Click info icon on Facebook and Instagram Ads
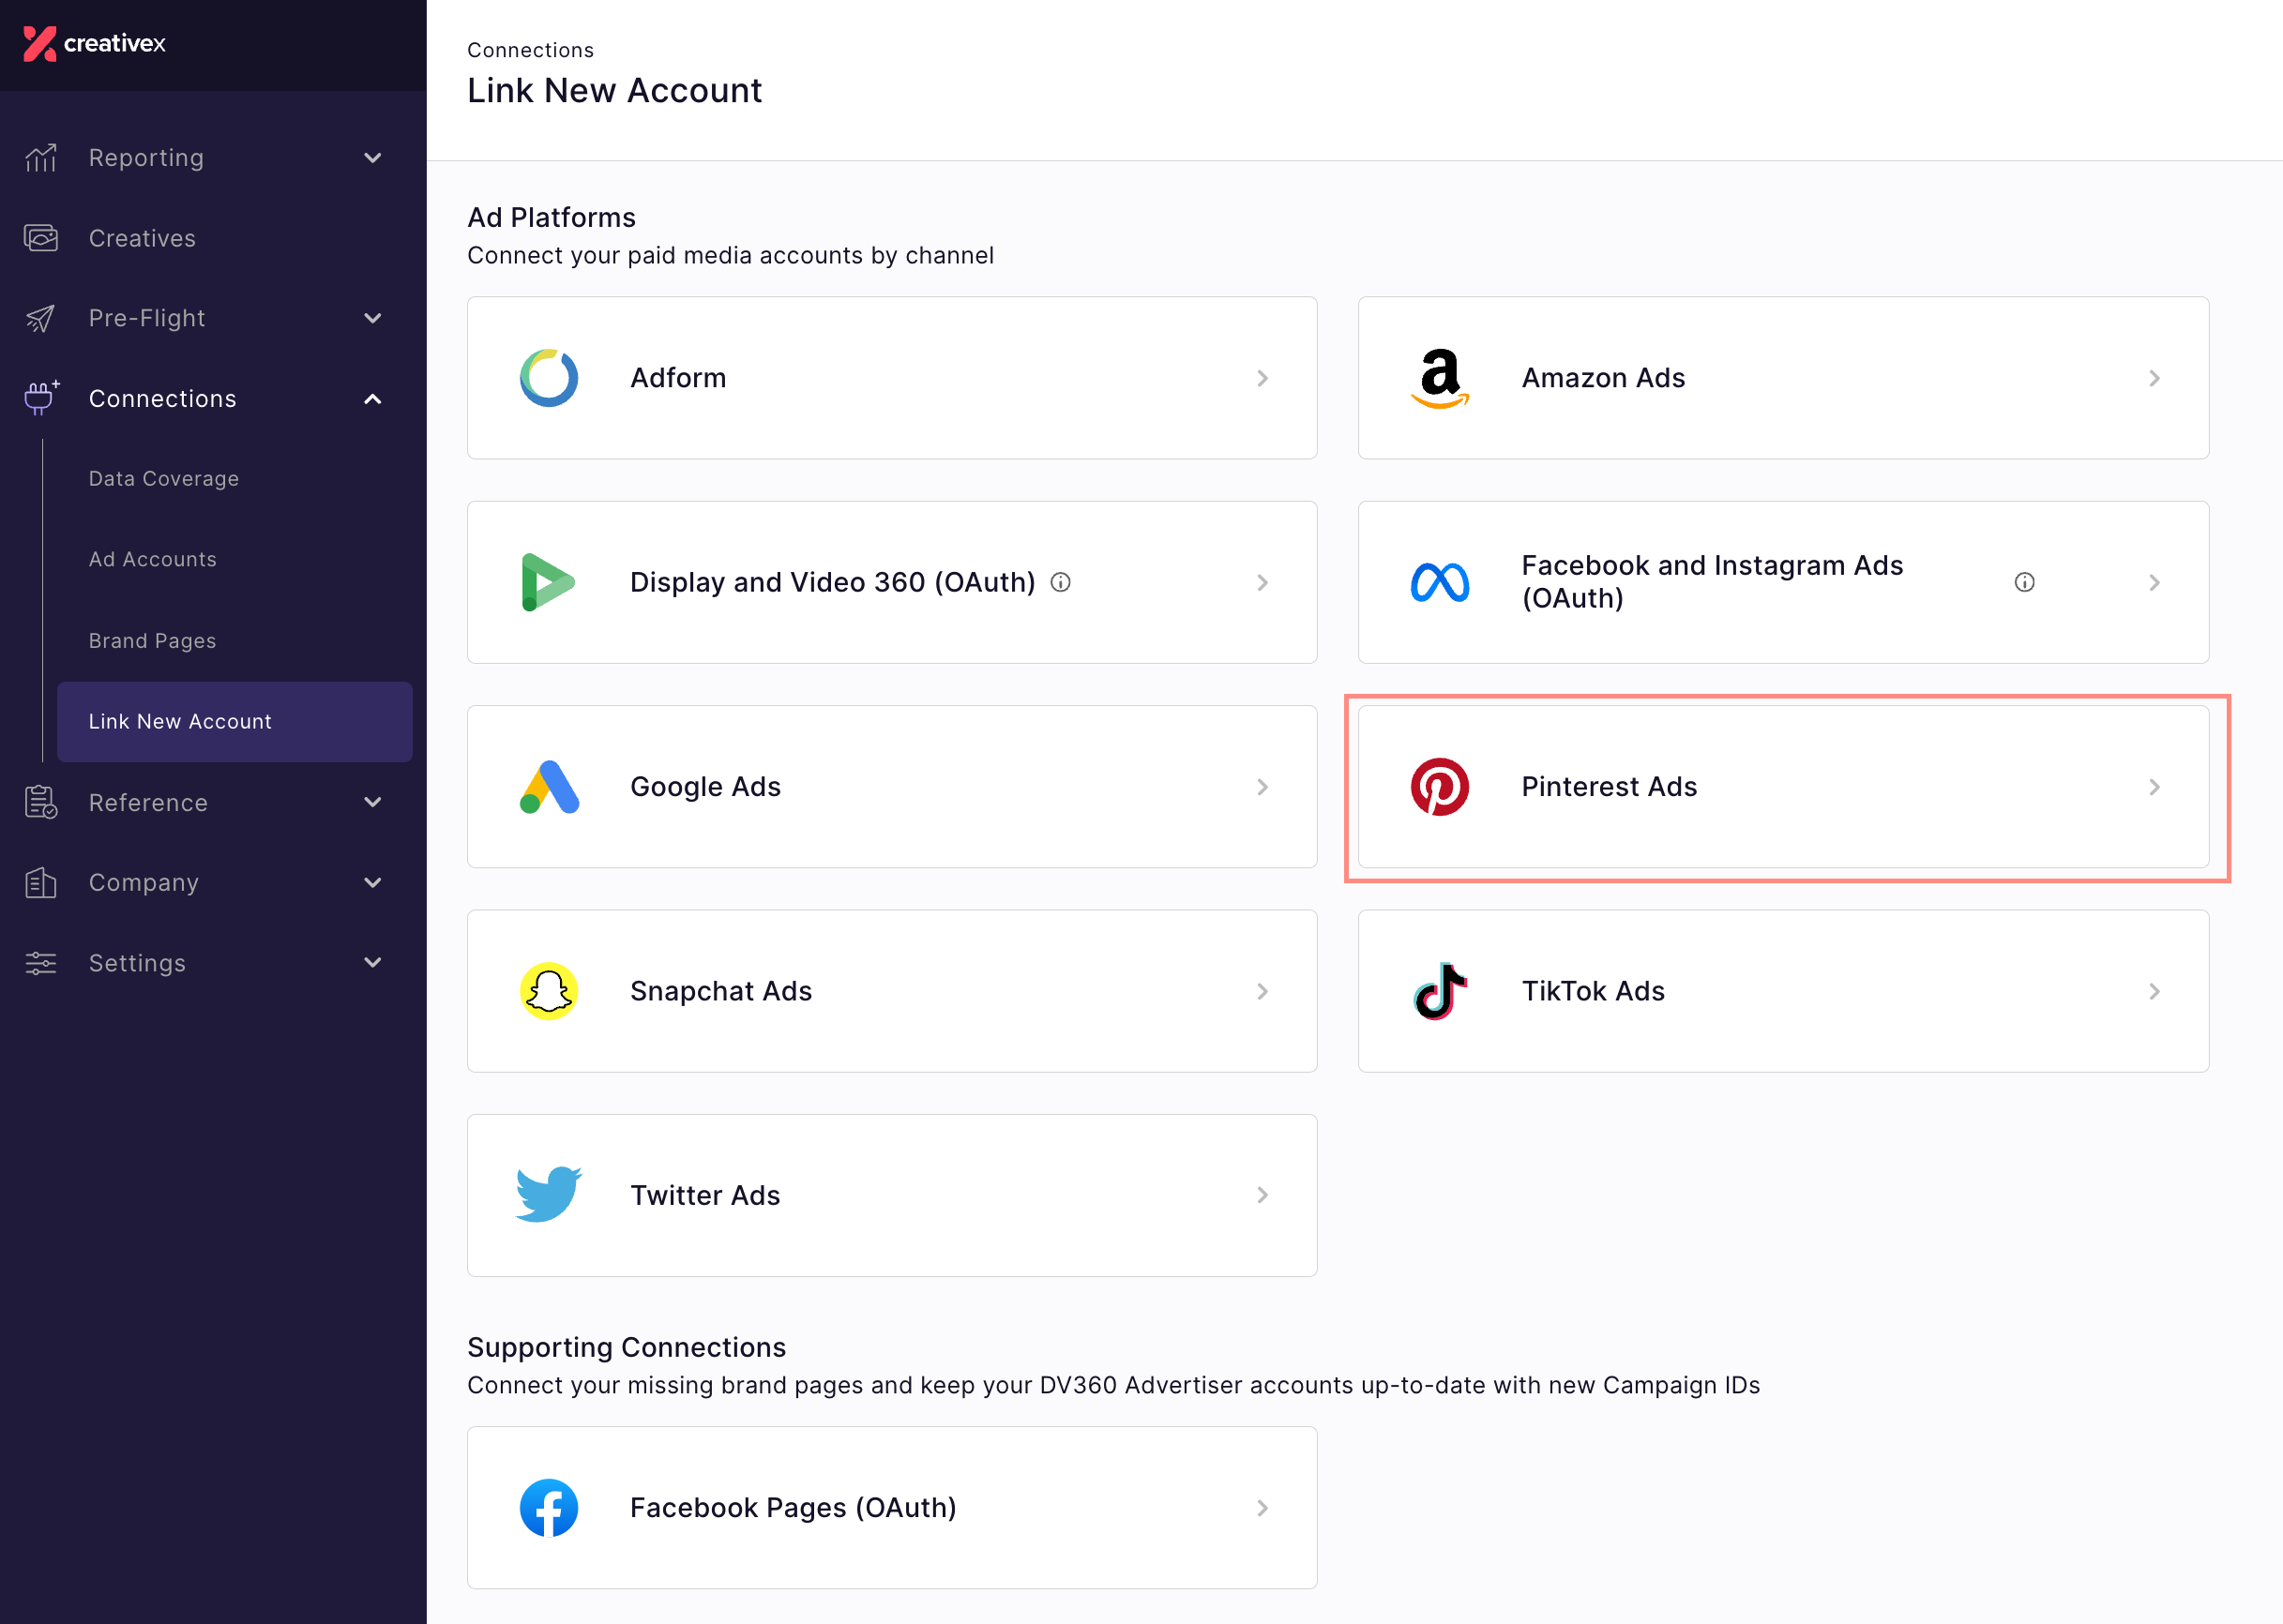Image resolution: width=2283 pixels, height=1624 pixels. (2024, 582)
